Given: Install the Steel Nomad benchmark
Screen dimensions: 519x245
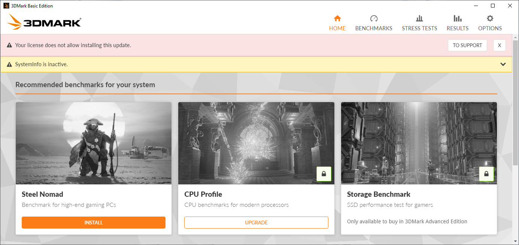Looking at the screenshot, I should coord(94,223).
